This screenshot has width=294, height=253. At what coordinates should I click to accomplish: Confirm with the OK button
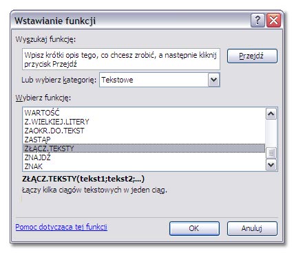click(194, 228)
